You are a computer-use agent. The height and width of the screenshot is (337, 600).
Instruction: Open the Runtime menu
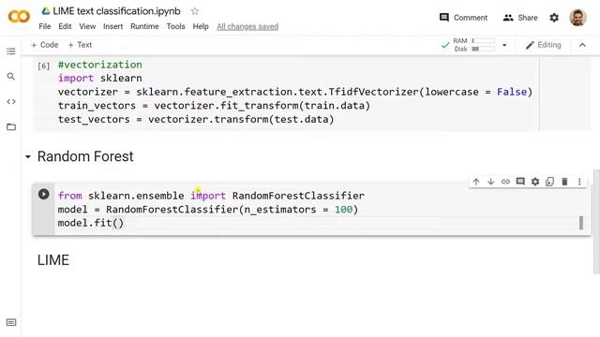[x=144, y=26]
